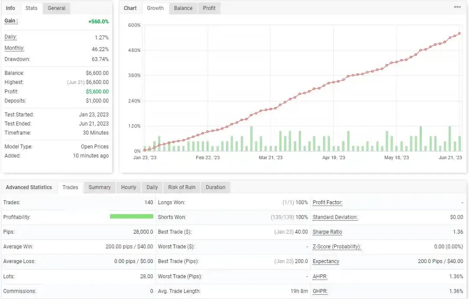View the Daily statistics tab
This screenshot has height=299, width=469.
152,187
